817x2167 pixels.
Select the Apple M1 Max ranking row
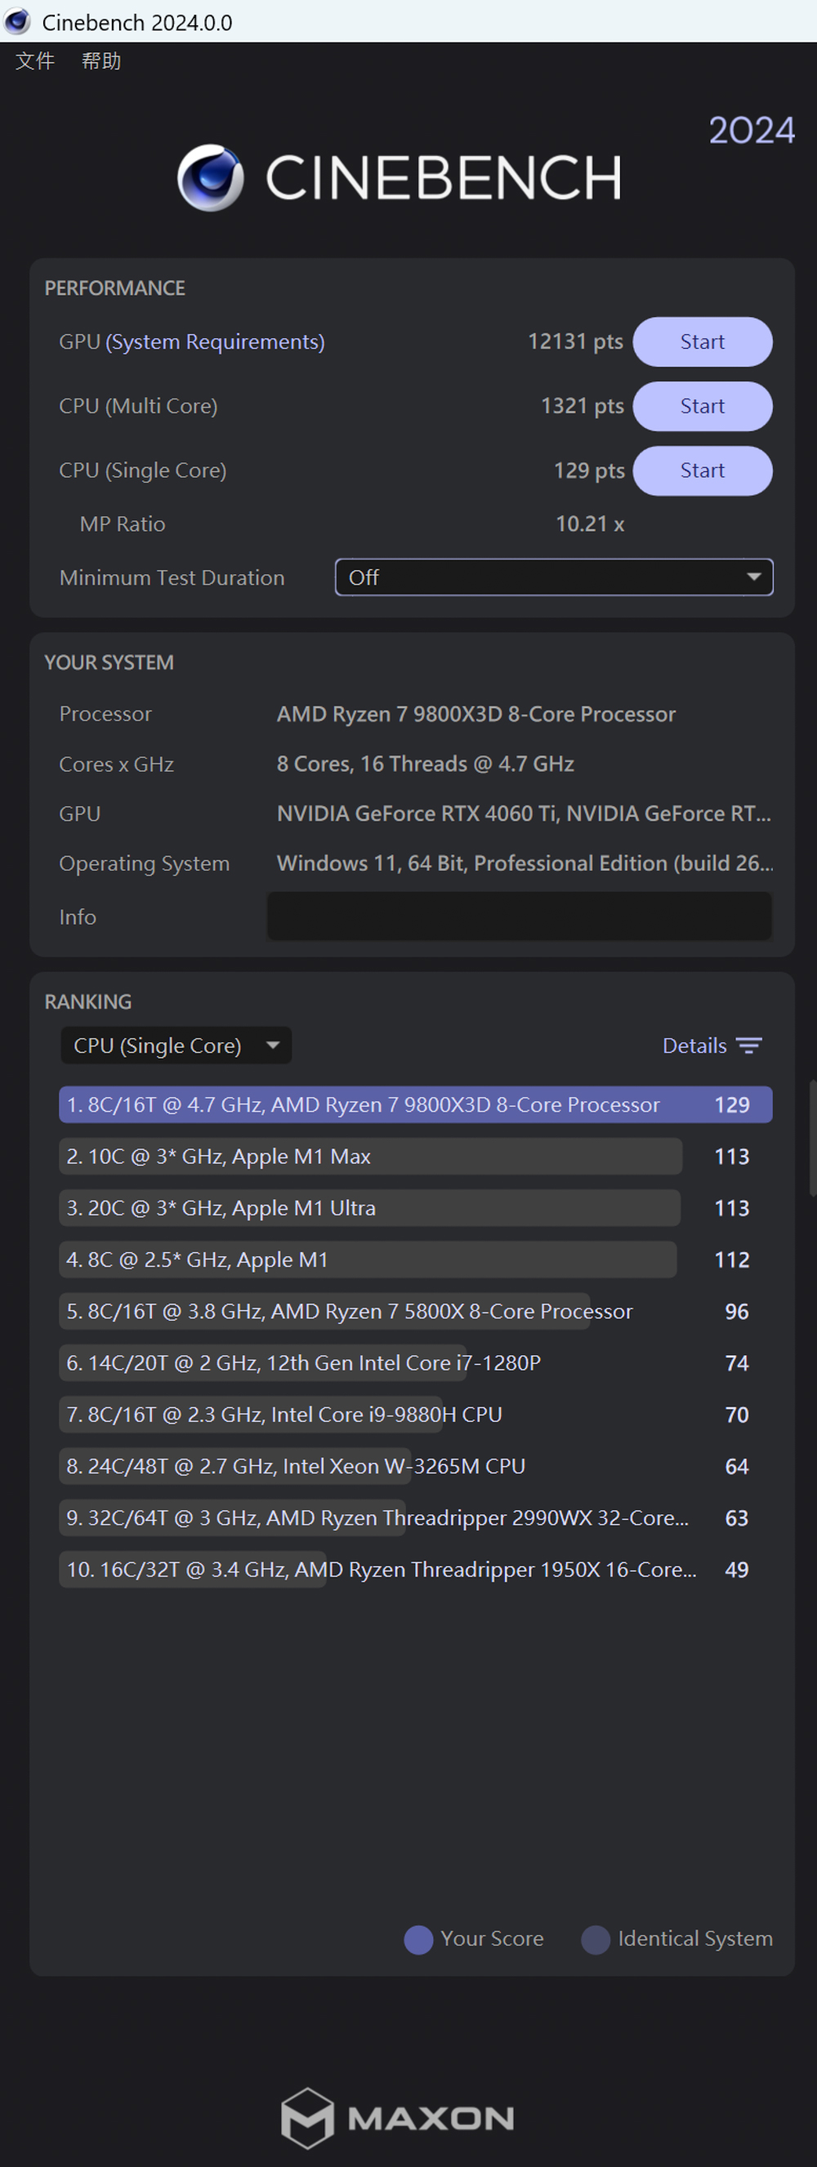click(370, 1157)
